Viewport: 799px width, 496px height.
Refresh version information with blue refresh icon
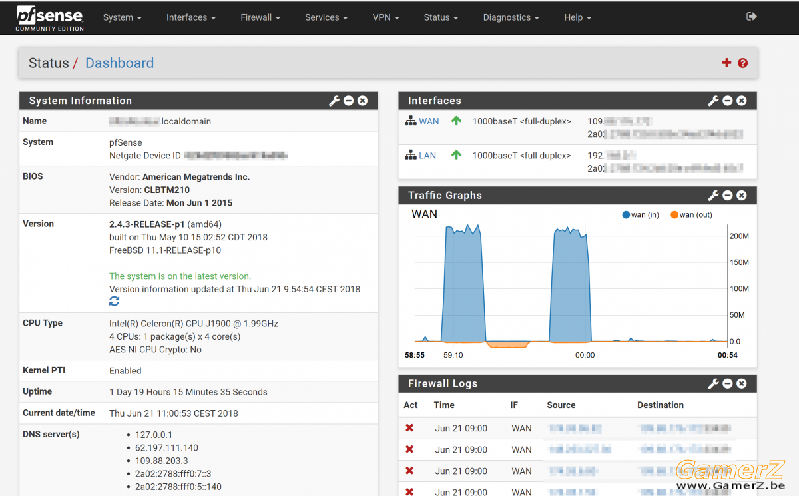(114, 302)
